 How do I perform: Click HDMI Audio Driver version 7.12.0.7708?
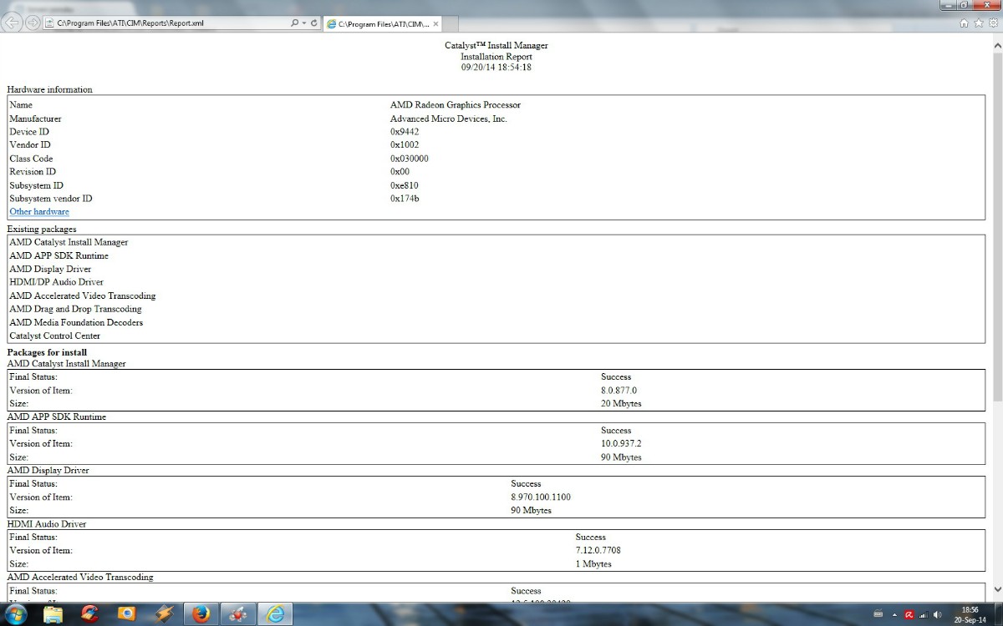(598, 551)
